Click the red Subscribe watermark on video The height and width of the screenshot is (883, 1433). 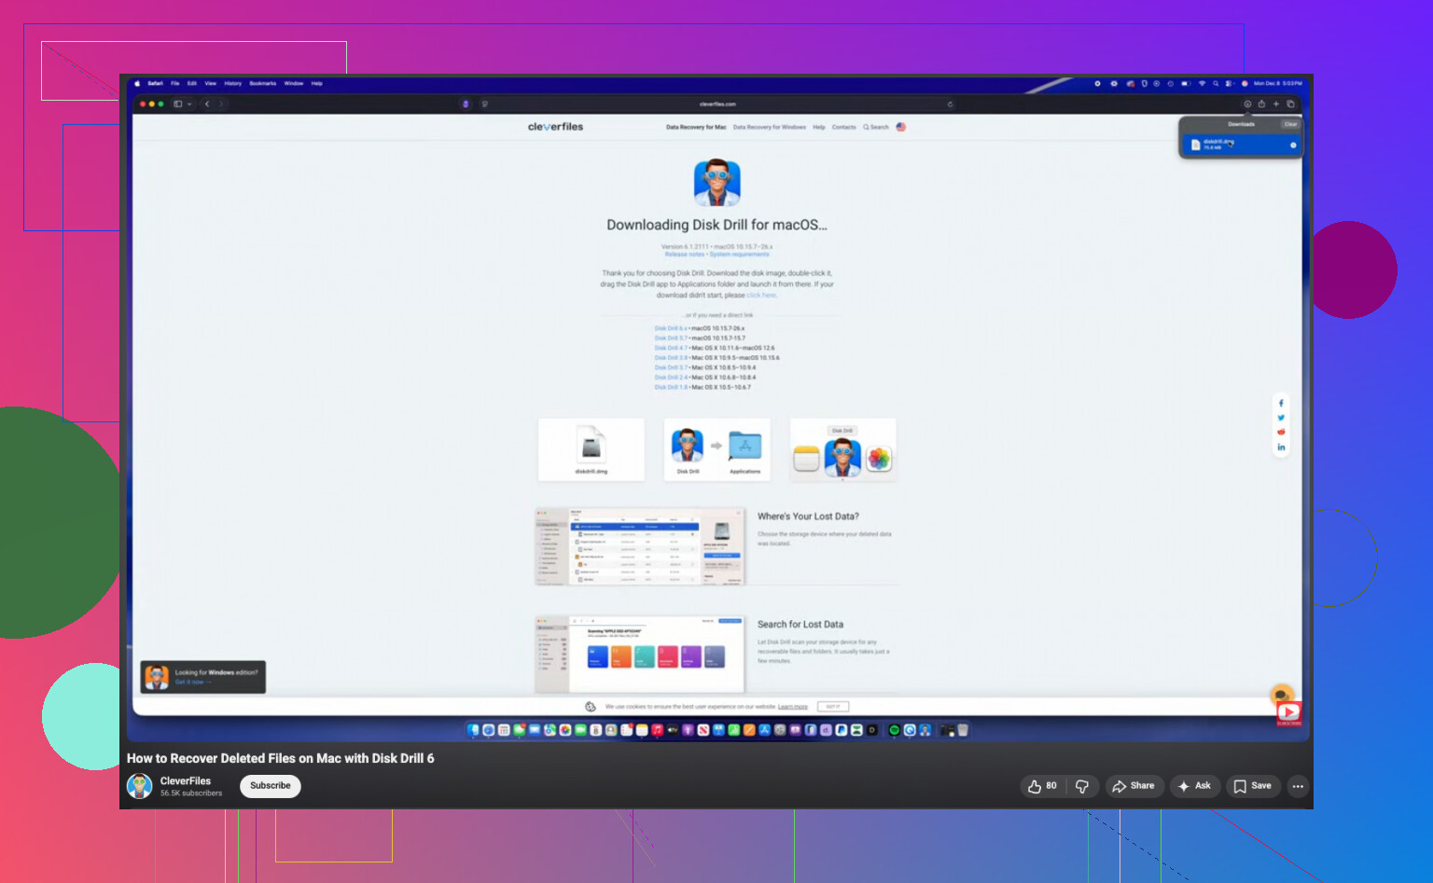1288,714
